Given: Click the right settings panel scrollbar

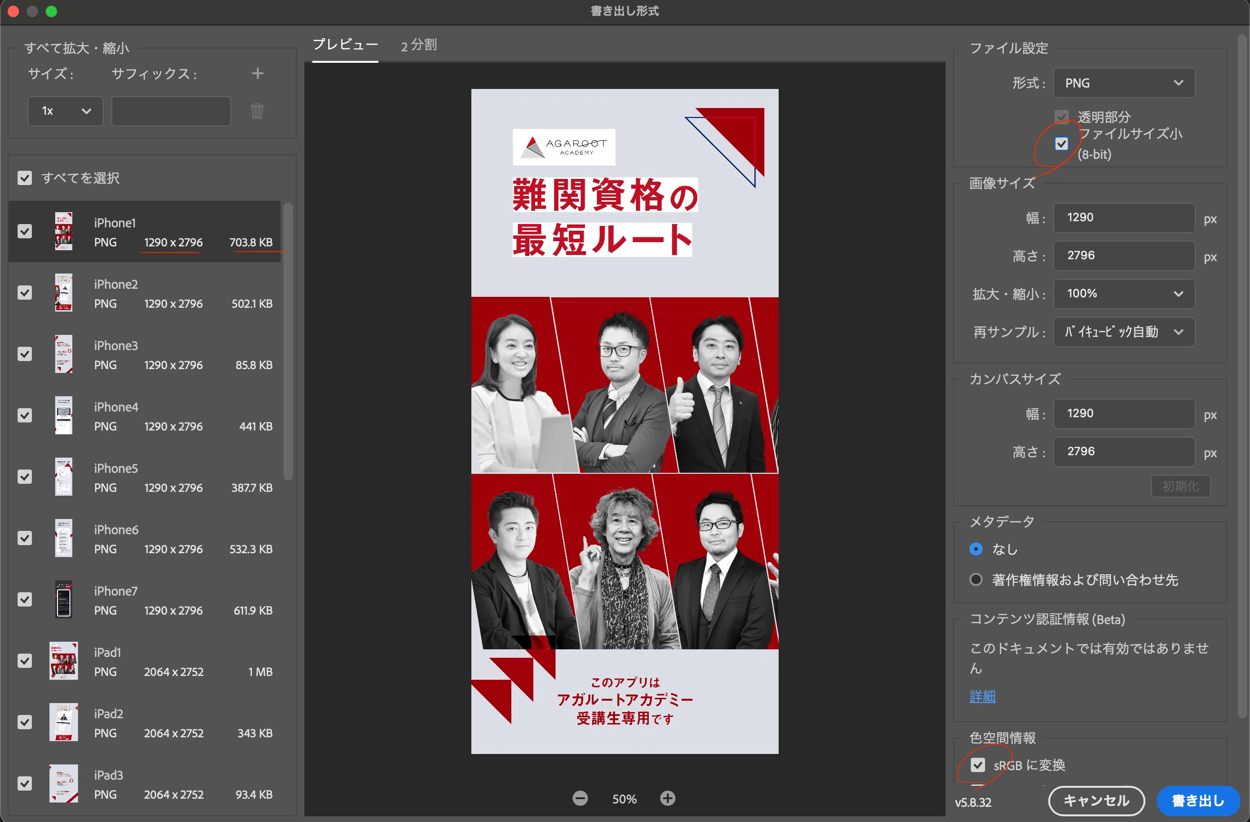Looking at the screenshot, I should pos(1243,375).
